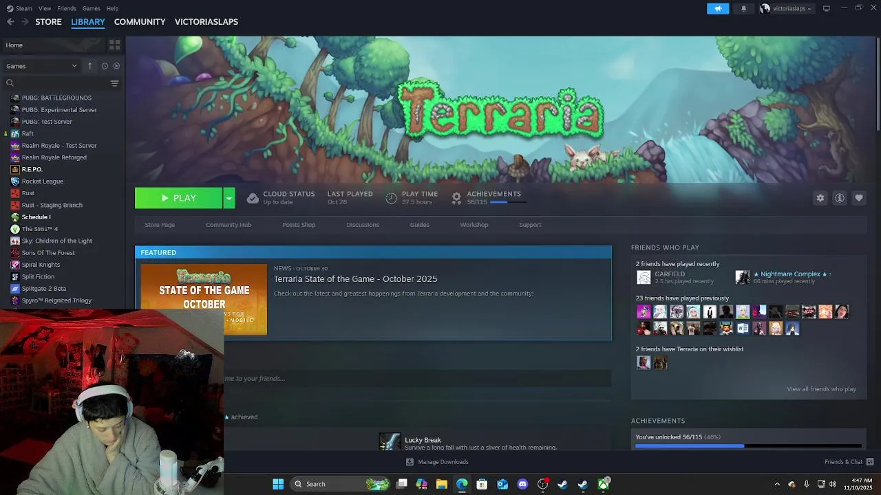
Task: Open Windows Start button
Action: coord(278,484)
